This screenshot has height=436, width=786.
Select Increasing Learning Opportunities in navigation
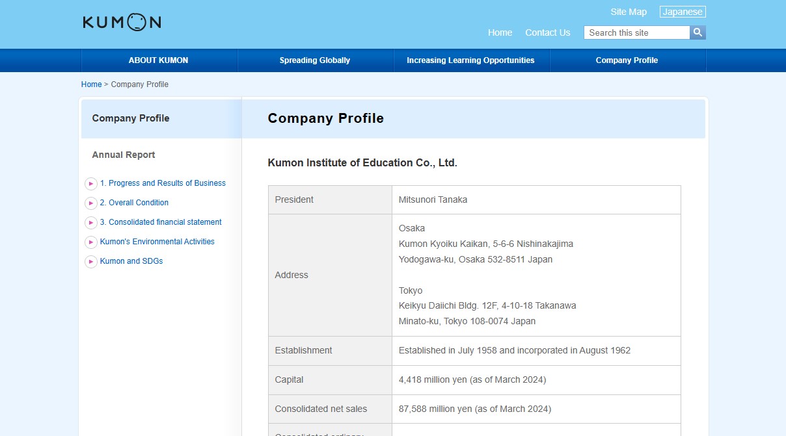(470, 60)
